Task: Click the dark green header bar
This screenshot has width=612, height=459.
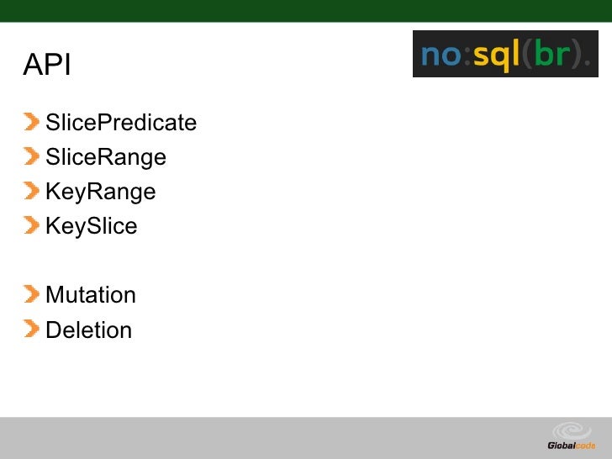Action: click(306, 11)
